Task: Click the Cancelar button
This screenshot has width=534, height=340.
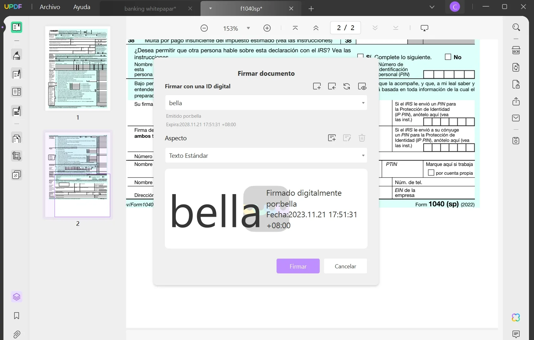Action: coord(345,266)
